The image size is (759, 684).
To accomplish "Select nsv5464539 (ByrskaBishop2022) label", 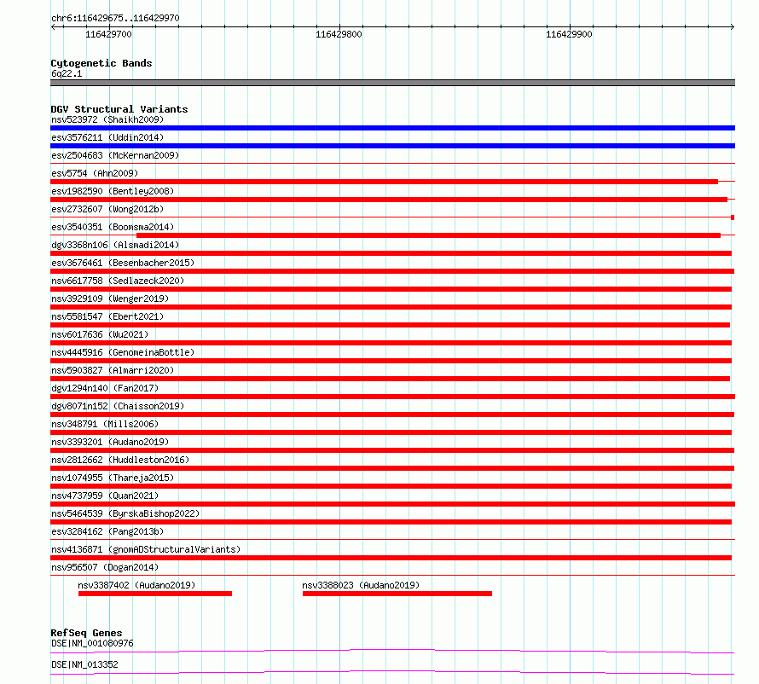I will click(x=125, y=513).
